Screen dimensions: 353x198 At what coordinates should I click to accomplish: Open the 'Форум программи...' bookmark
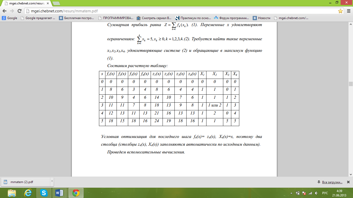click(232, 18)
